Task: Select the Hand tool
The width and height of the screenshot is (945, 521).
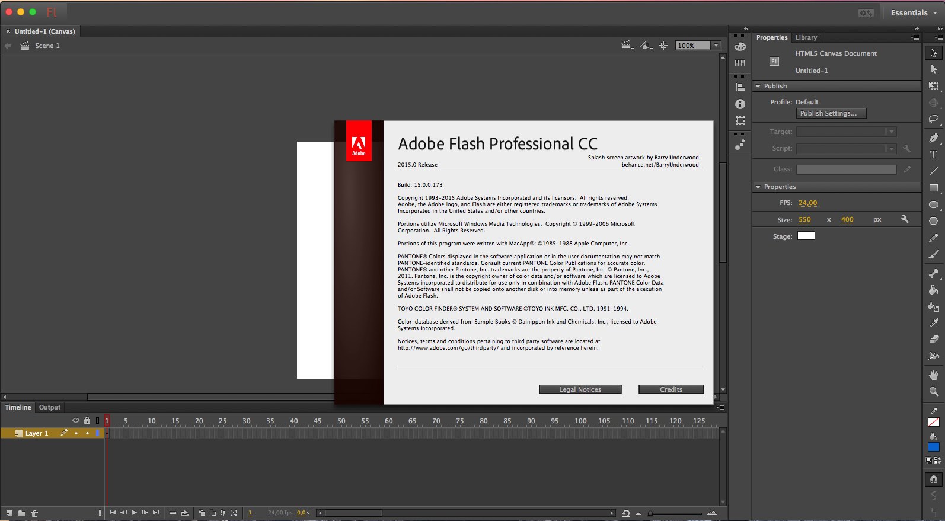Action: point(934,375)
